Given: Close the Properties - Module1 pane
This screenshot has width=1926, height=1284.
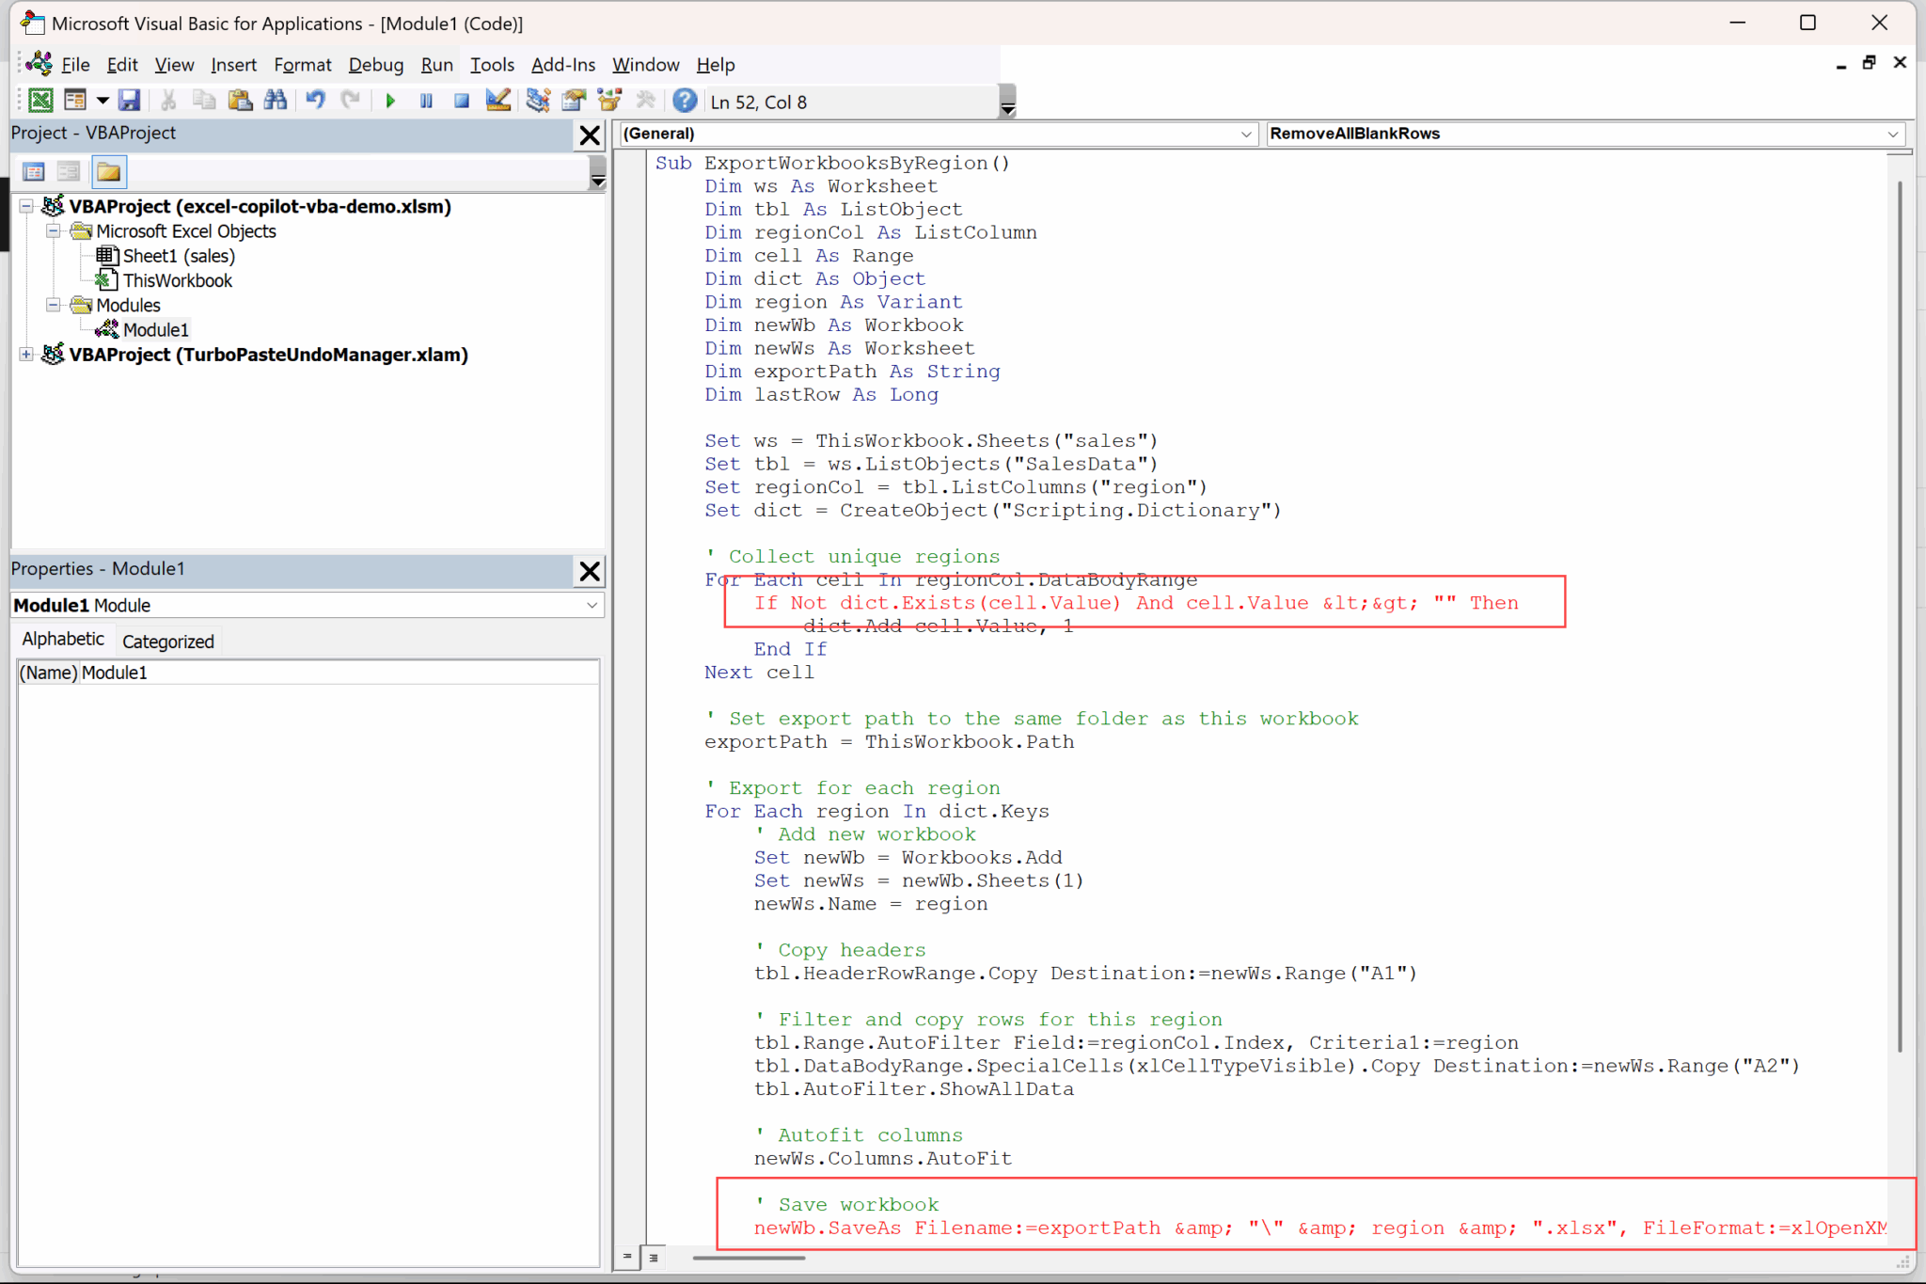Looking at the screenshot, I should click(590, 570).
